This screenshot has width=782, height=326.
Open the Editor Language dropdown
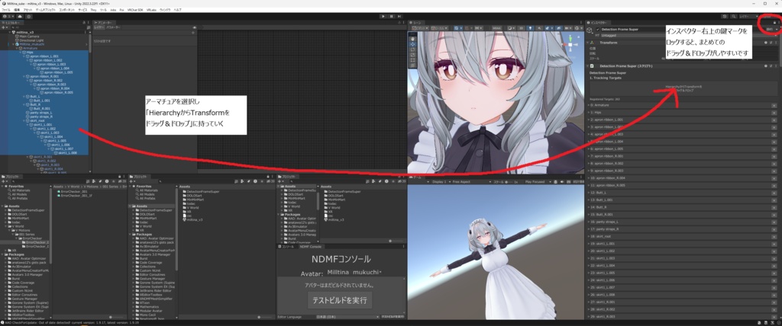tap(347, 317)
